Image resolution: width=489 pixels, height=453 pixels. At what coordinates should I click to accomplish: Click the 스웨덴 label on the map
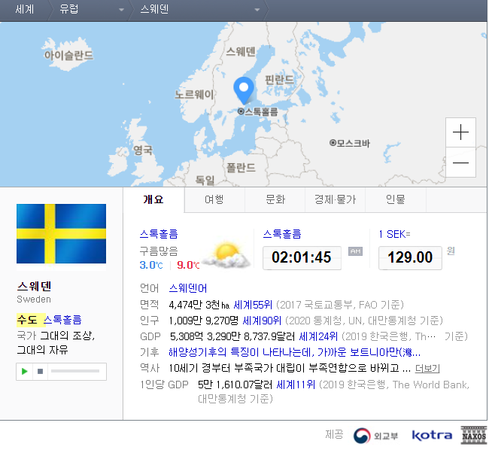(x=241, y=51)
